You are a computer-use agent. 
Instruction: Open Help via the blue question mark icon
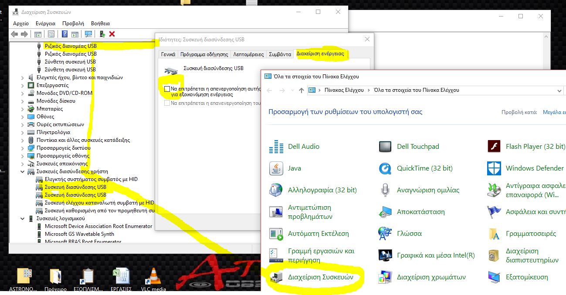[65, 34]
